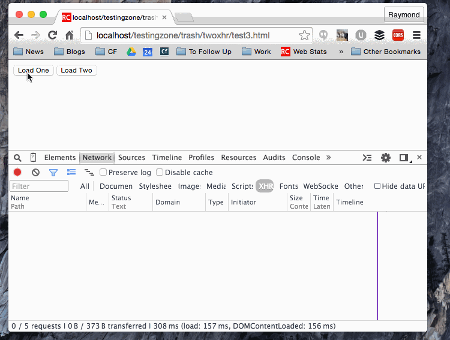Toggle the red CORS extension
Image resolution: width=450 pixels, height=340 pixels.
(398, 35)
